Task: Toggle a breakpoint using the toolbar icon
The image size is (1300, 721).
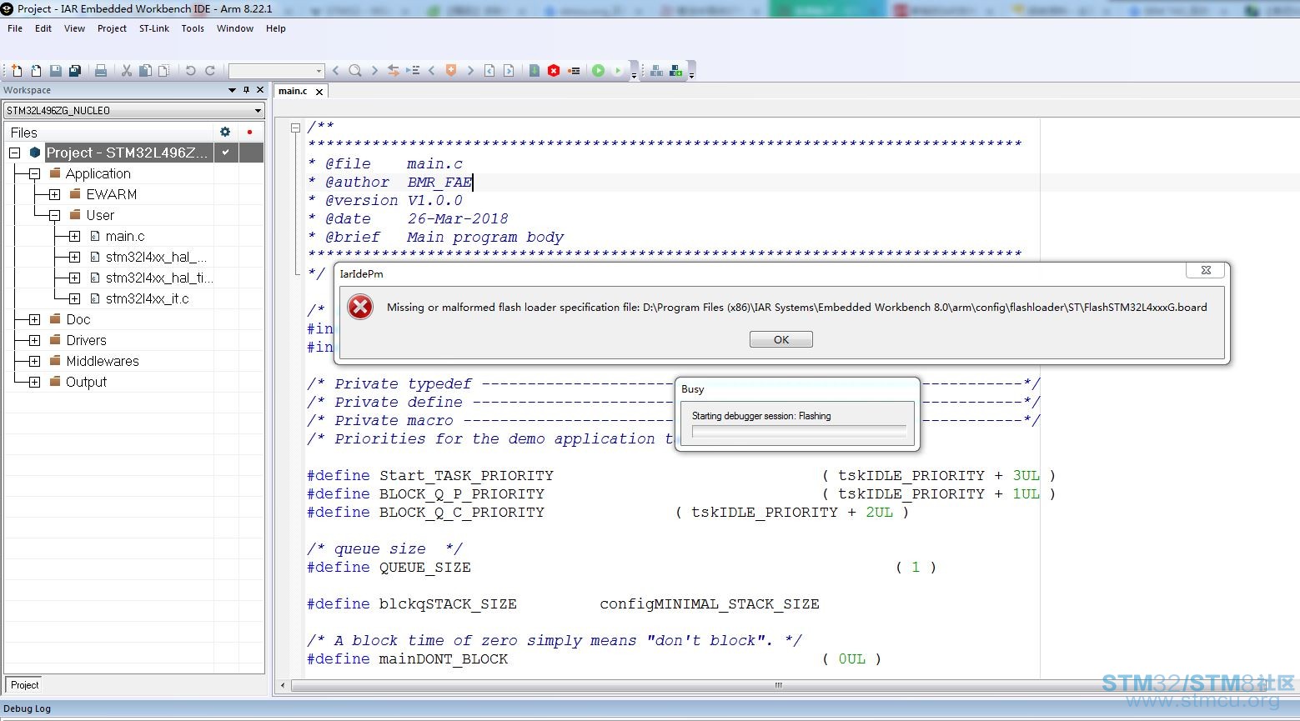Action: [574, 71]
